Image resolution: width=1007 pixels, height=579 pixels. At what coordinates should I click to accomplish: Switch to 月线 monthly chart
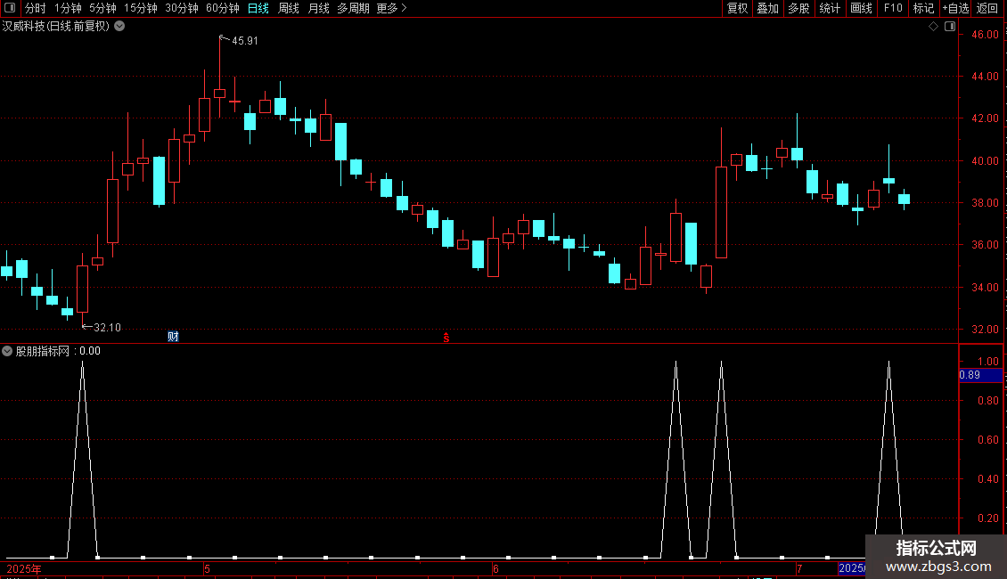(318, 8)
